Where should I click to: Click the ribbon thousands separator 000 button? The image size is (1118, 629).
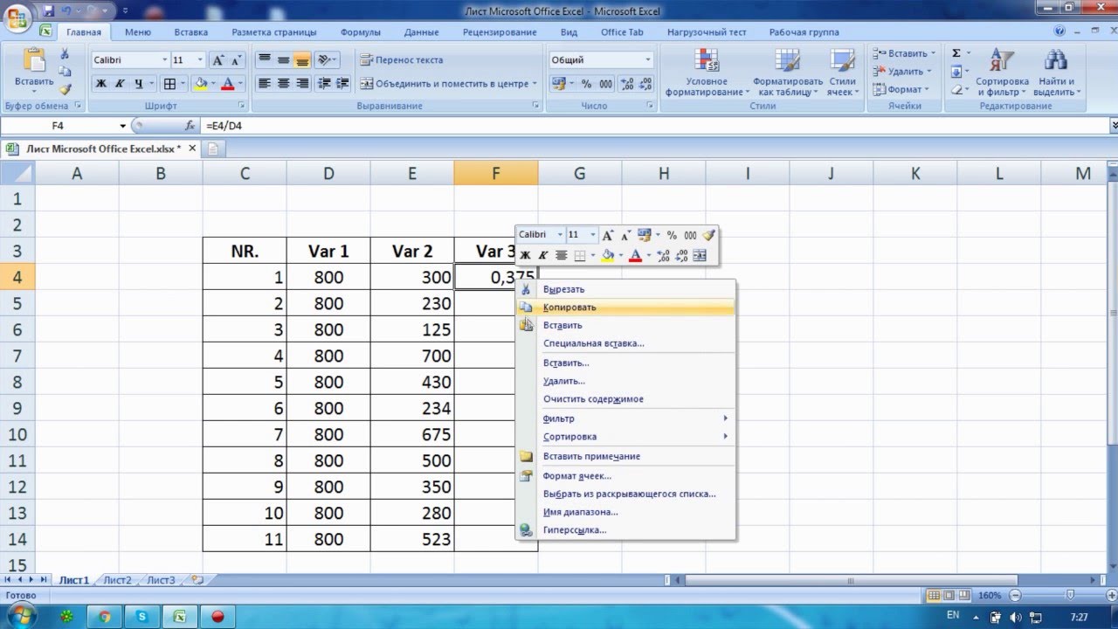pos(604,84)
